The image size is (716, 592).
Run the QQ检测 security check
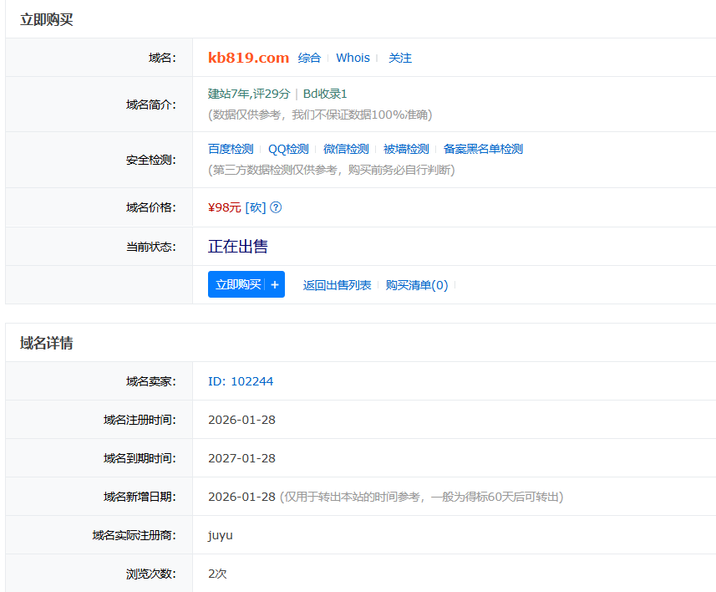pyautogui.click(x=288, y=149)
